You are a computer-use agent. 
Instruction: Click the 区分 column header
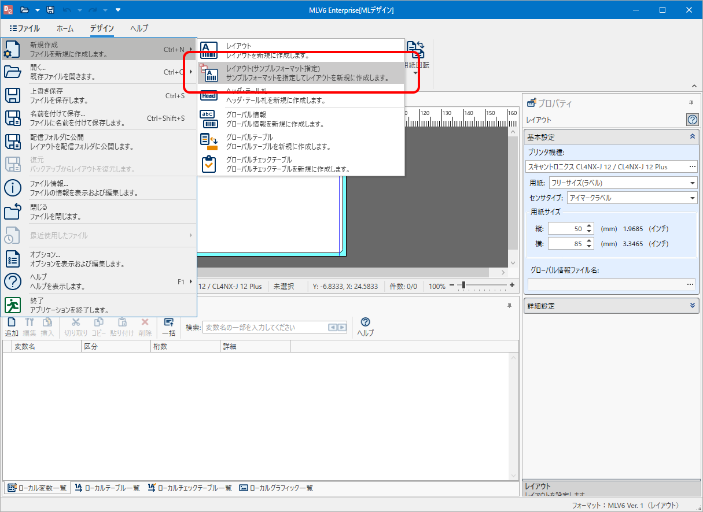point(116,346)
